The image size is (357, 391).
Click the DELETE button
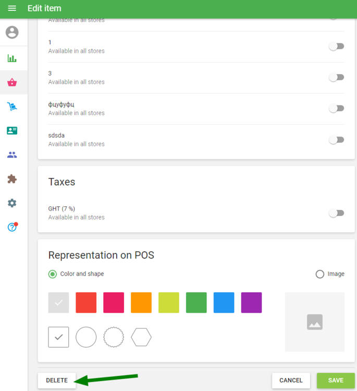[57, 381]
